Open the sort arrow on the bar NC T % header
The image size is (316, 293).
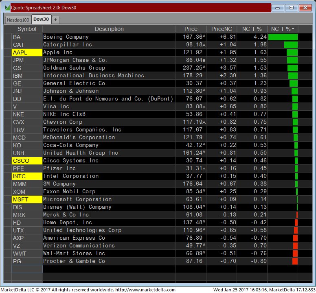pos(293,29)
